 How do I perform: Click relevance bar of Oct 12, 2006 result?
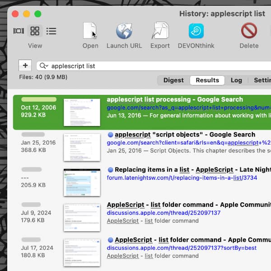39,99
